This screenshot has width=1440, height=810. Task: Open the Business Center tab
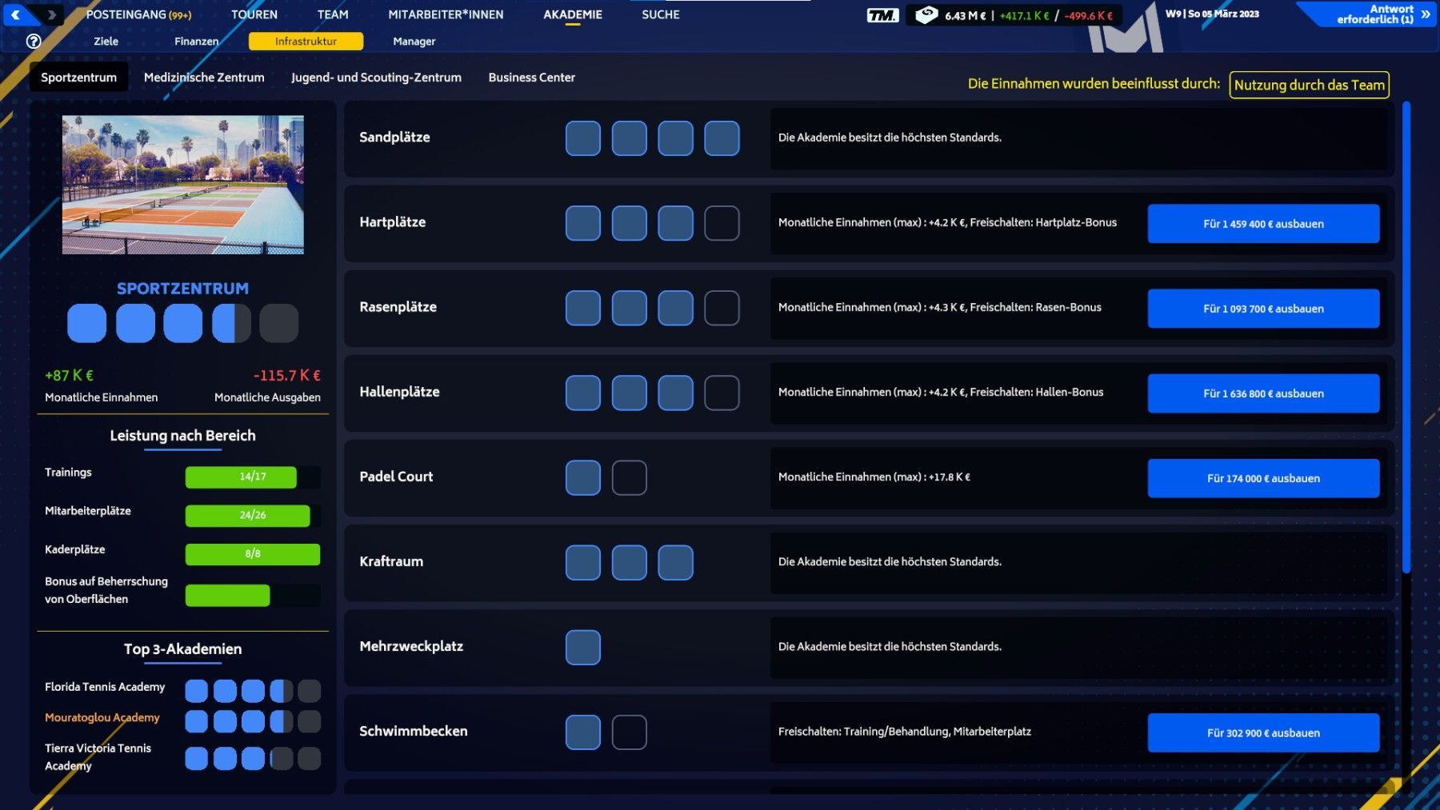click(531, 78)
